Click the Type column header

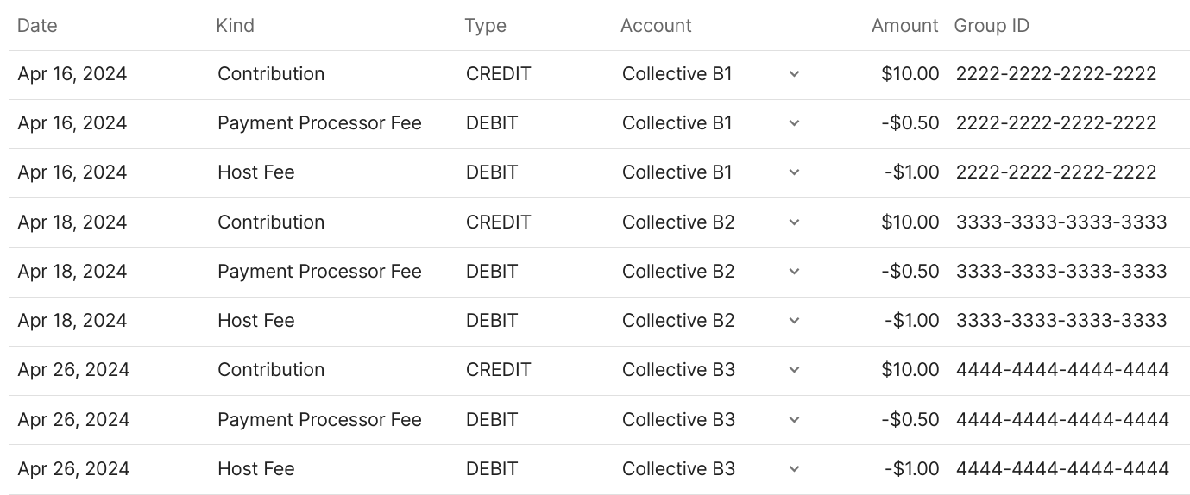(x=485, y=26)
